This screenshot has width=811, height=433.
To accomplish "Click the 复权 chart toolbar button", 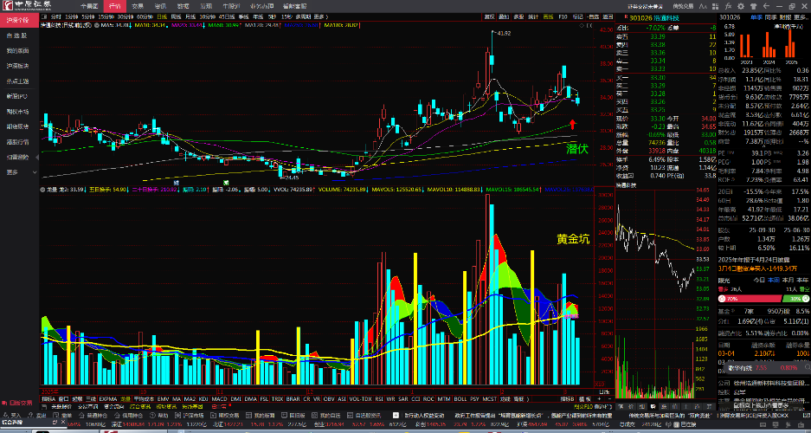I will (489, 16).
